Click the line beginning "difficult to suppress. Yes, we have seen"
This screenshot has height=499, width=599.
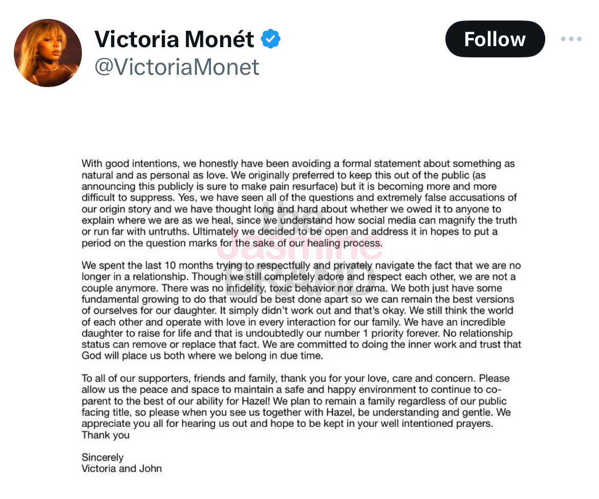pyautogui.click(x=299, y=198)
